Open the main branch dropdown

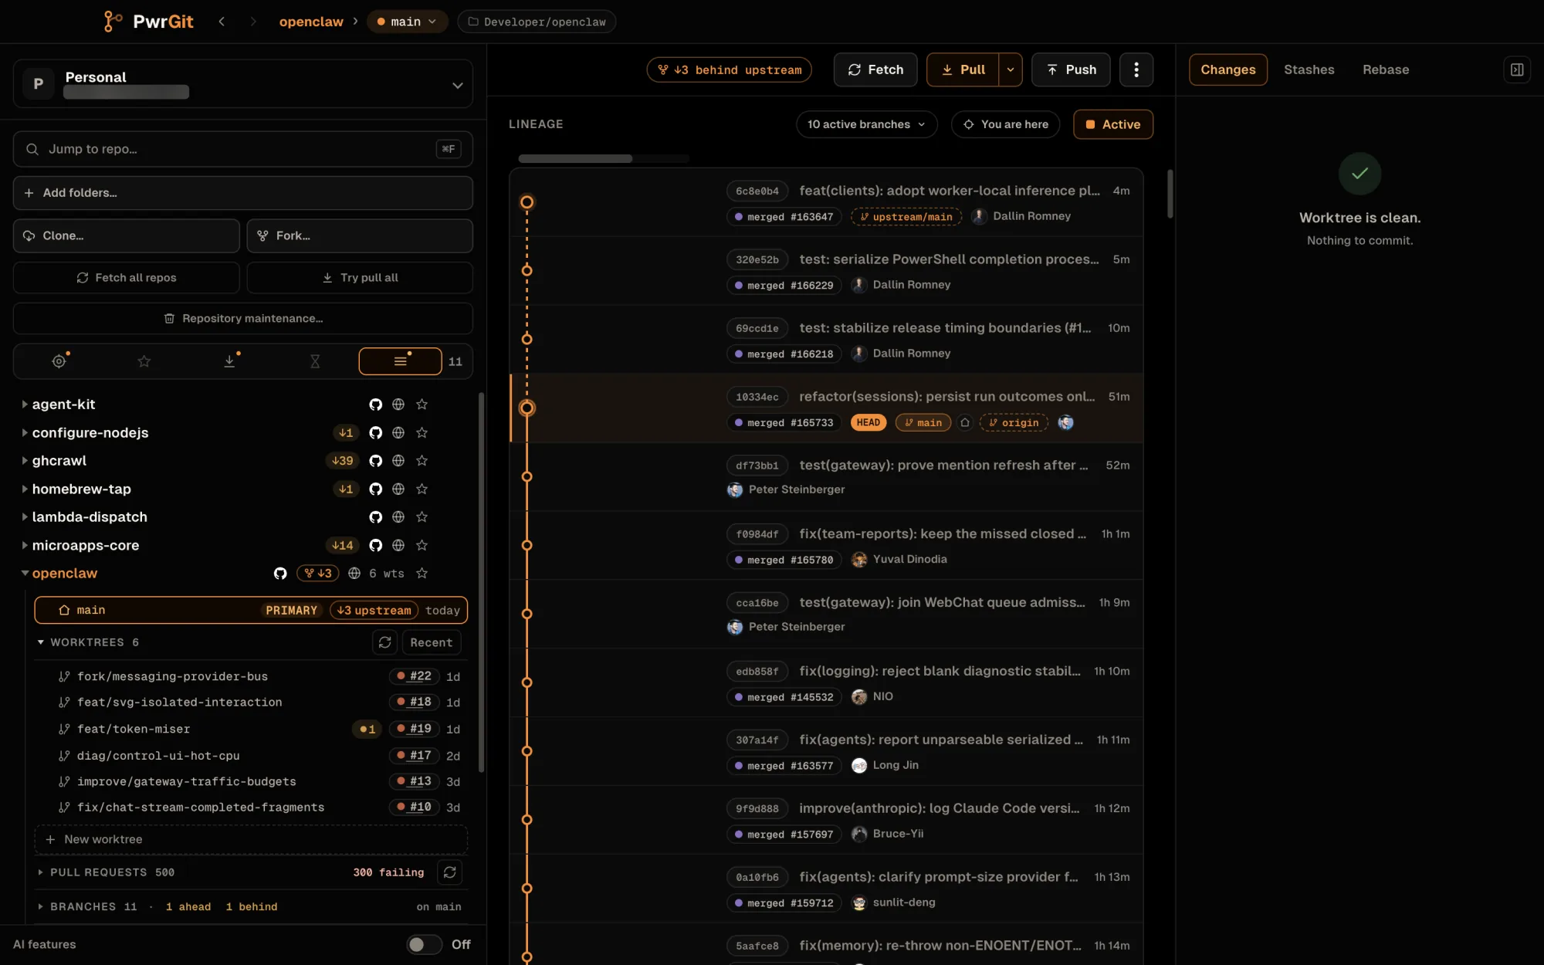coord(407,22)
